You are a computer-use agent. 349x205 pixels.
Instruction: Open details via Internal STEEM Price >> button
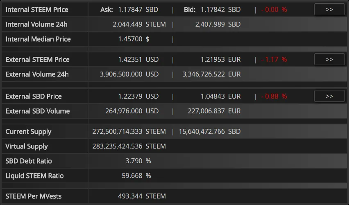(x=329, y=9)
